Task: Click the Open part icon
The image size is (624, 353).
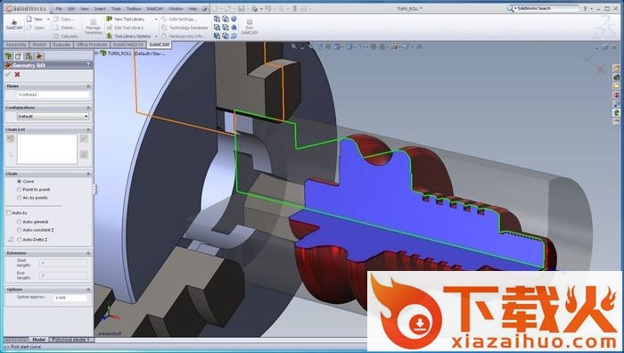Action: 29,28
